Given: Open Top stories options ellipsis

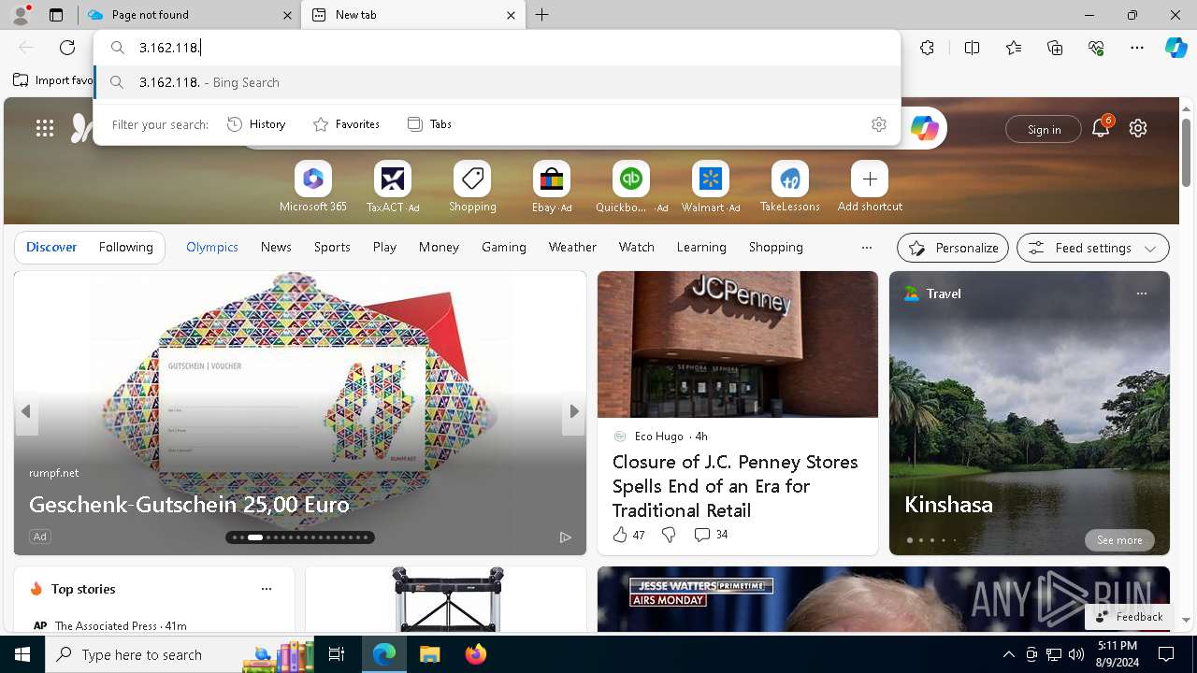Looking at the screenshot, I should pos(267,589).
